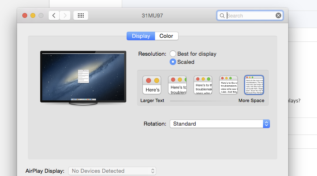Minimize the window with yellow button
Image resolution: width=317 pixels, height=176 pixels.
click(33, 15)
